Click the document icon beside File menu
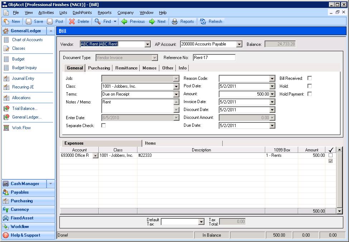The height and width of the screenshot is (242, 349). (x=6, y=13)
